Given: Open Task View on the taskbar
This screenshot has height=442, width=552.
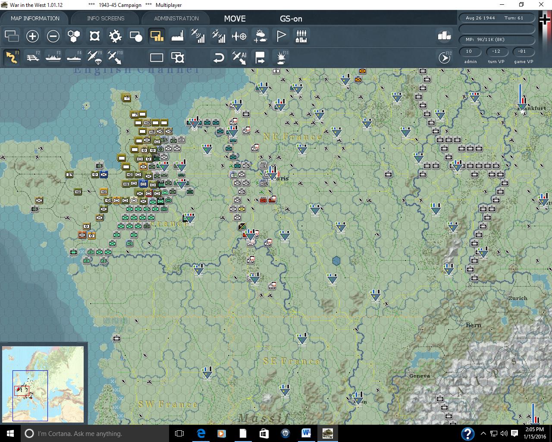Looking at the screenshot, I should tap(179, 433).
